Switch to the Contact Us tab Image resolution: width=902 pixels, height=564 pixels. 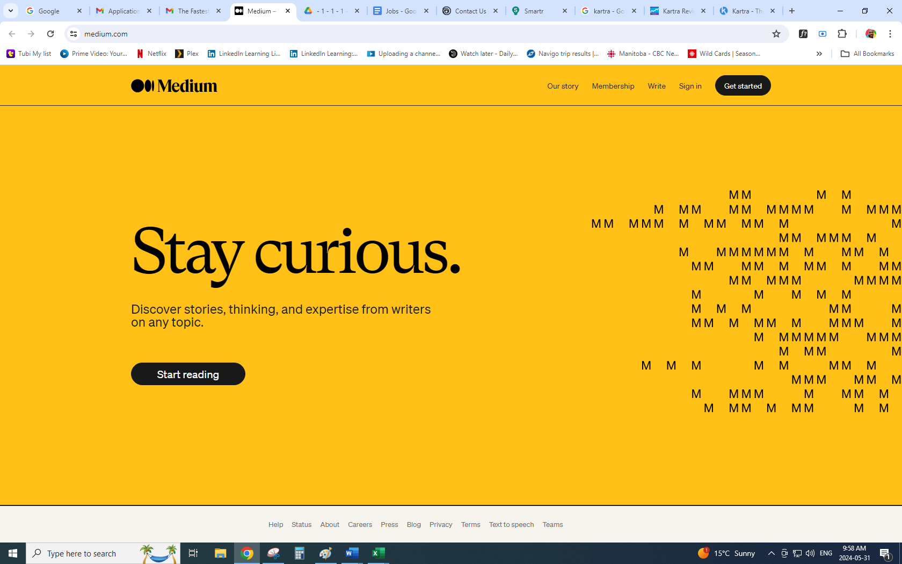470,11
